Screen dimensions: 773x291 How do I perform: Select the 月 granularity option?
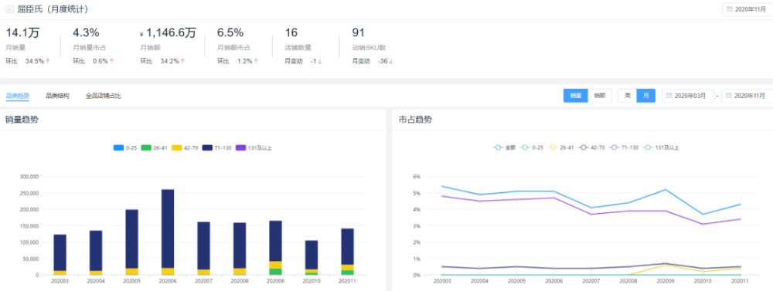(645, 96)
